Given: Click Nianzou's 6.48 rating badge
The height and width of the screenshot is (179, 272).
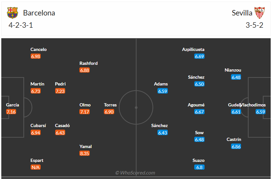Looking at the screenshot, I should 236,77.
